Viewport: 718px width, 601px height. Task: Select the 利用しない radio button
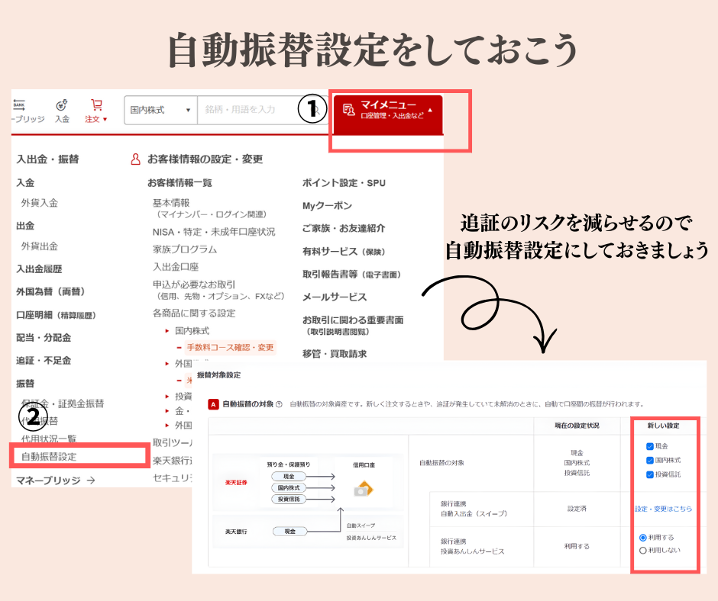643,550
